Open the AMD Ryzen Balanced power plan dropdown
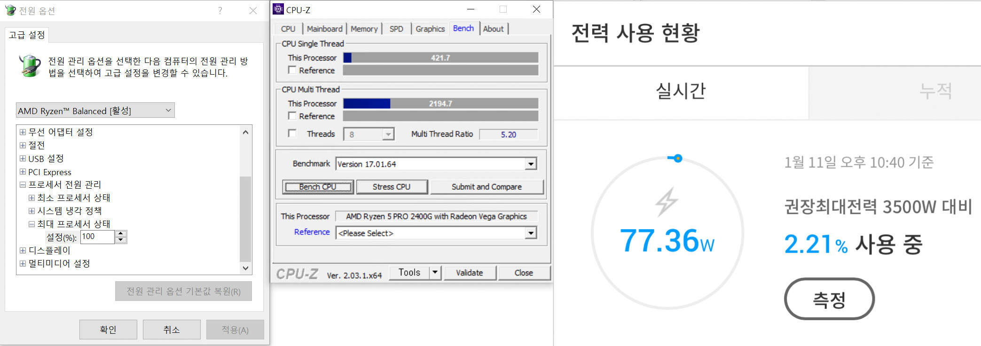This screenshot has width=981, height=346. click(95, 110)
